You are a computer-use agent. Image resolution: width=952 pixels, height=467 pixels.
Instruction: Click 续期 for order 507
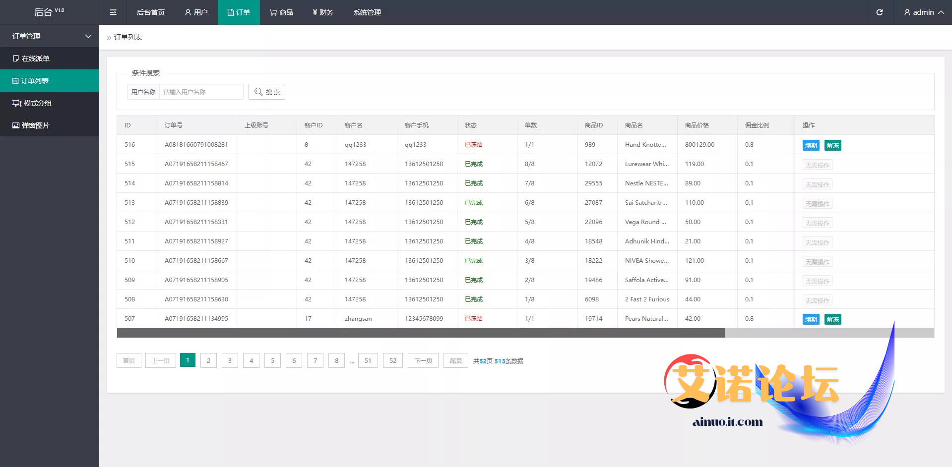811,319
